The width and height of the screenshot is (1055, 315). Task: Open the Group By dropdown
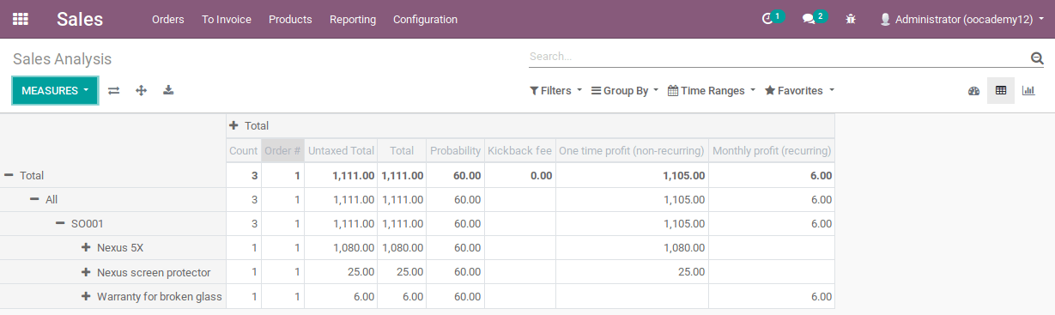coord(625,90)
